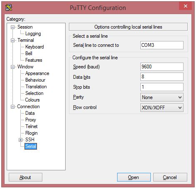Expand the SSH tree node
Viewport: 196px width, 189px height.
[x=20, y=140]
